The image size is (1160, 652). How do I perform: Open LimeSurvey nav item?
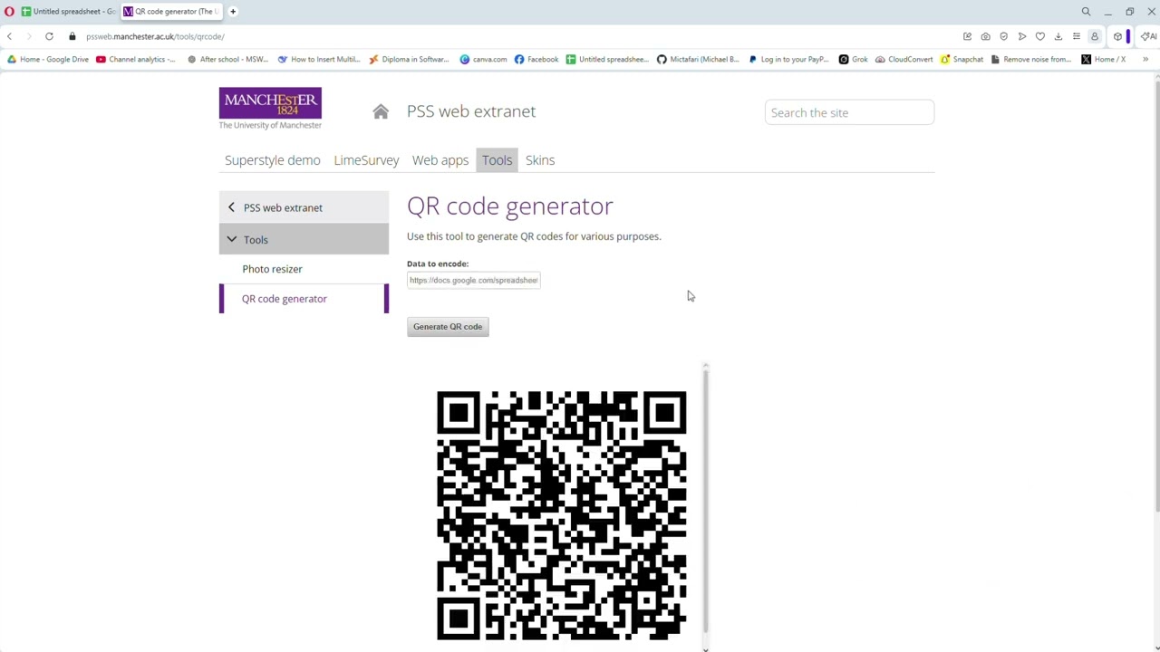point(366,160)
